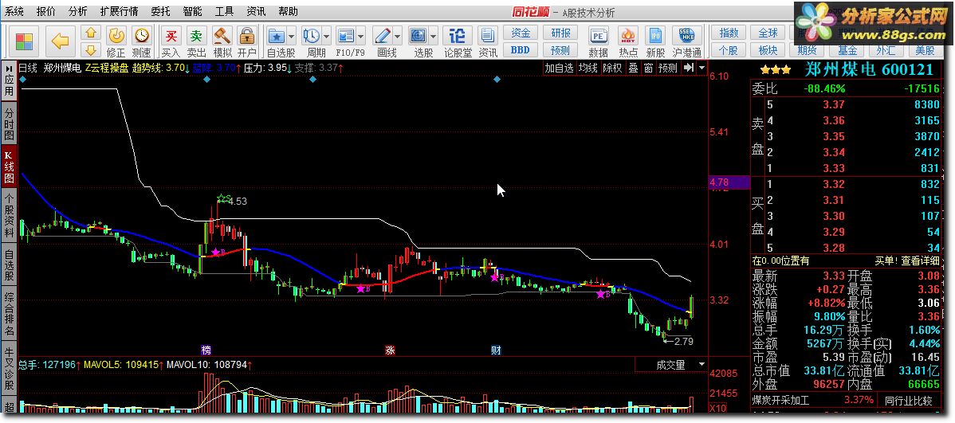Open the chart header dropdown triangle
The height and width of the screenshot is (423, 955).
pos(702,69)
